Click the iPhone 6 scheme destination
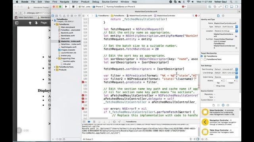This screenshot has height=142, width=254. point(98,7)
